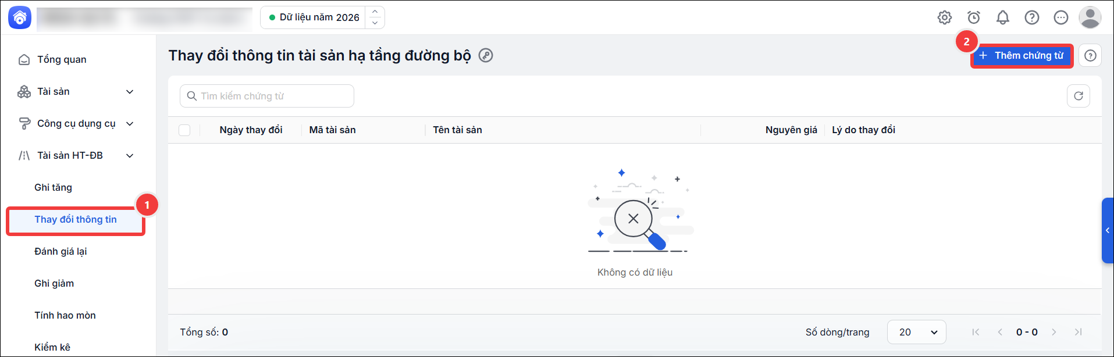Open the more options ellipsis icon

[x=1061, y=17]
